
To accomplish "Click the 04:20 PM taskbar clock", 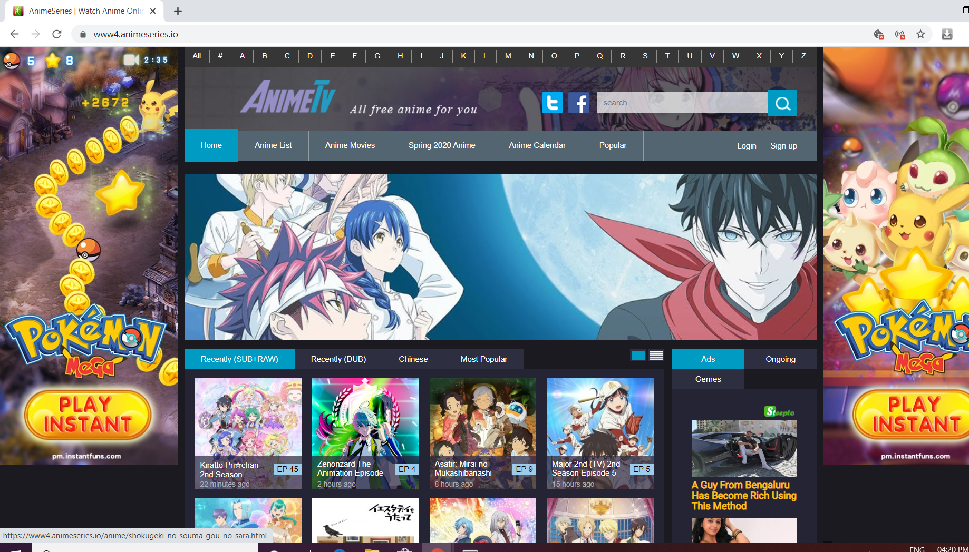I will coord(953,549).
